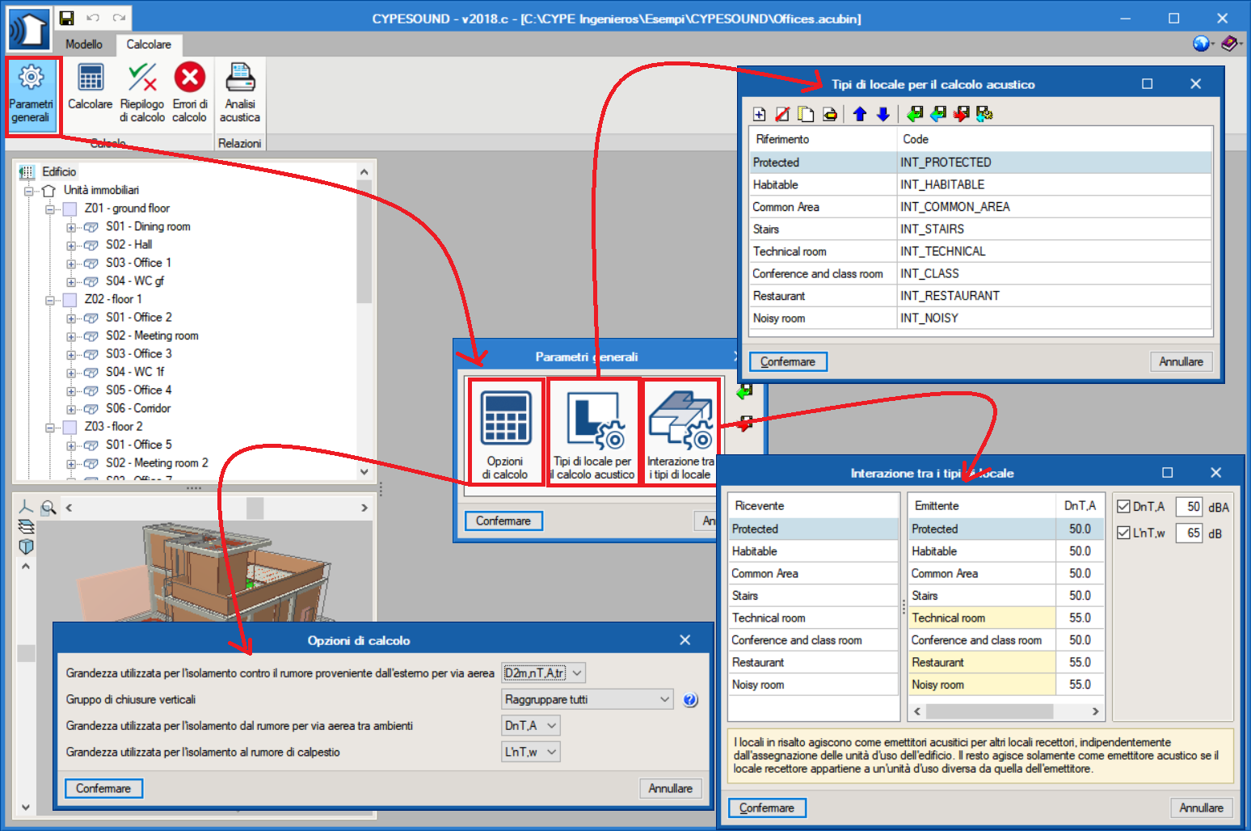Delete the selected room type
The width and height of the screenshot is (1251, 831).
pyautogui.click(x=782, y=114)
